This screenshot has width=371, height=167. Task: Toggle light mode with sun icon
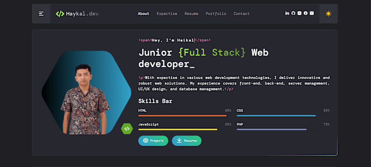[328, 14]
